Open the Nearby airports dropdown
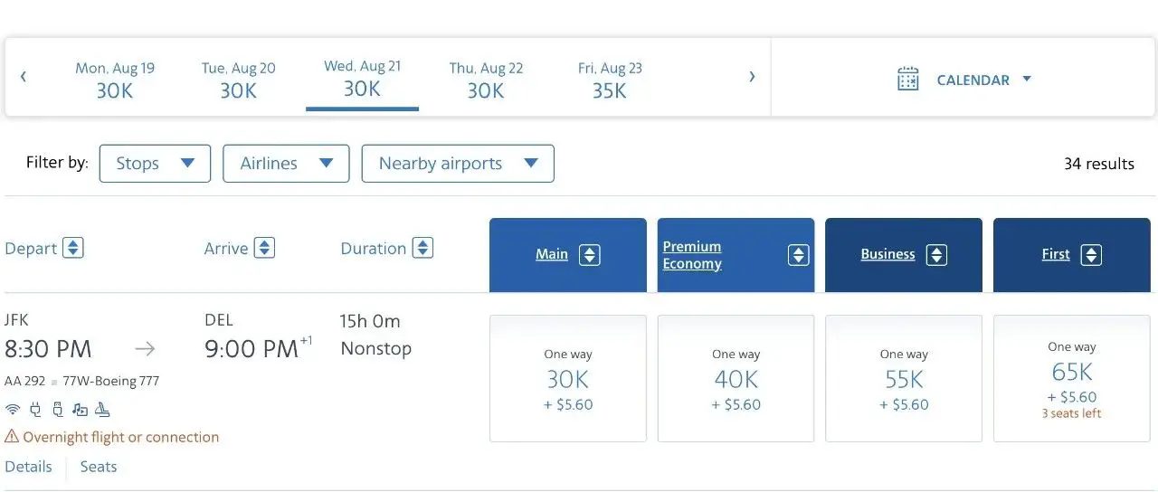The width and height of the screenshot is (1158, 492). tap(458, 164)
